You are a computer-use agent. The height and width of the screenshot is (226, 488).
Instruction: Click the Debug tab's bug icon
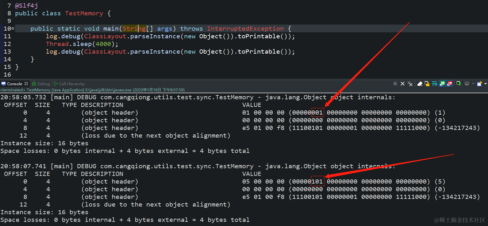tap(34, 84)
